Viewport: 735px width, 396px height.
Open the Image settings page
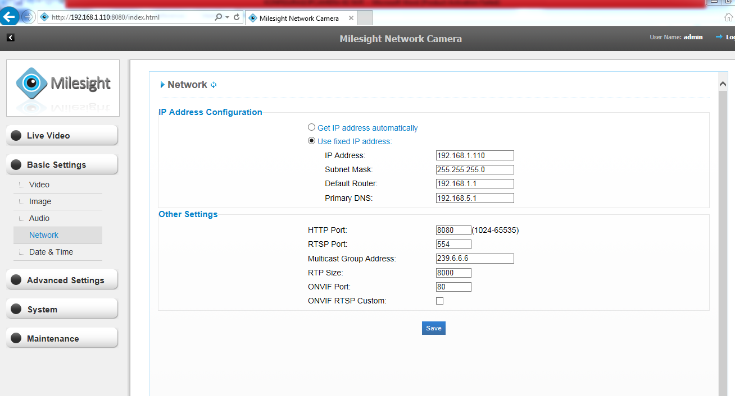pyautogui.click(x=40, y=201)
